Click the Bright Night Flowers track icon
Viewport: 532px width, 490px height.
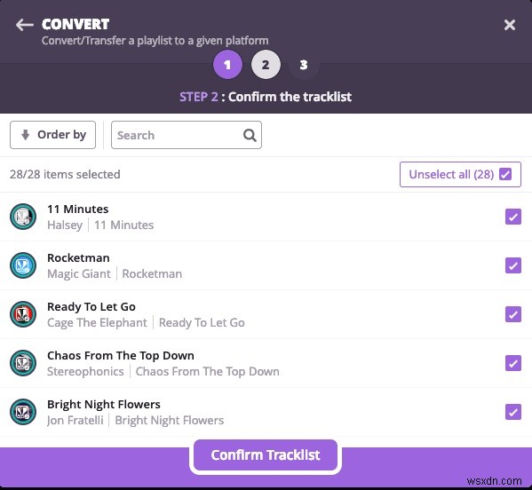click(23, 412)
